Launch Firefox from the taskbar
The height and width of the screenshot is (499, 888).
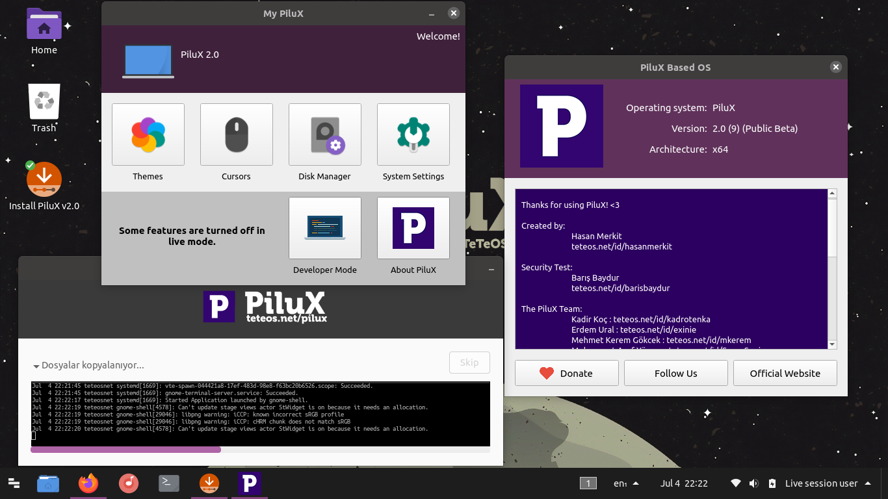pyautogui.click(x=88, y=483)
